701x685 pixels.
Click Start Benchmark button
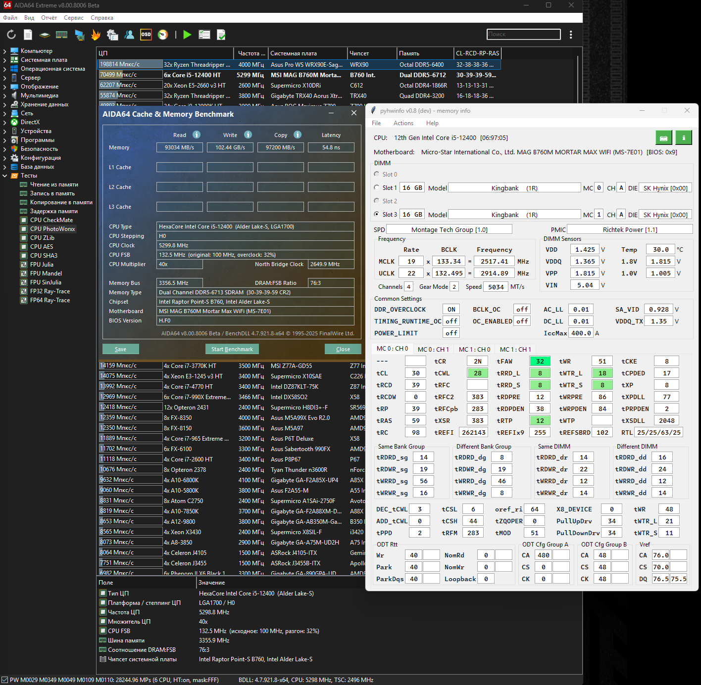tap(232, 349)
